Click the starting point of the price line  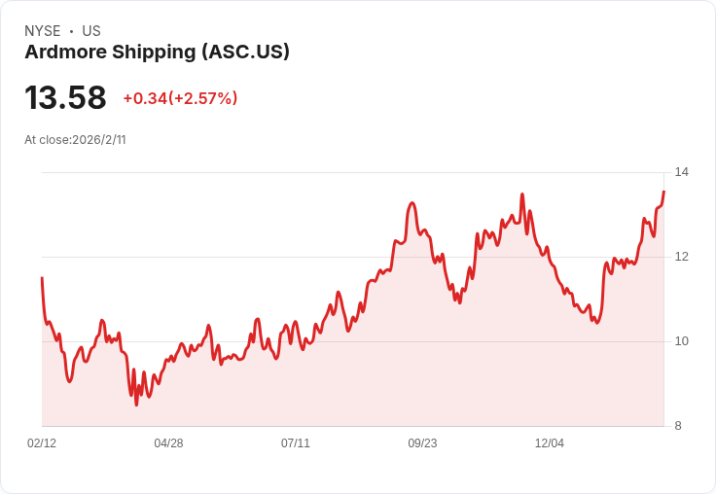click(x=42, y=277)
